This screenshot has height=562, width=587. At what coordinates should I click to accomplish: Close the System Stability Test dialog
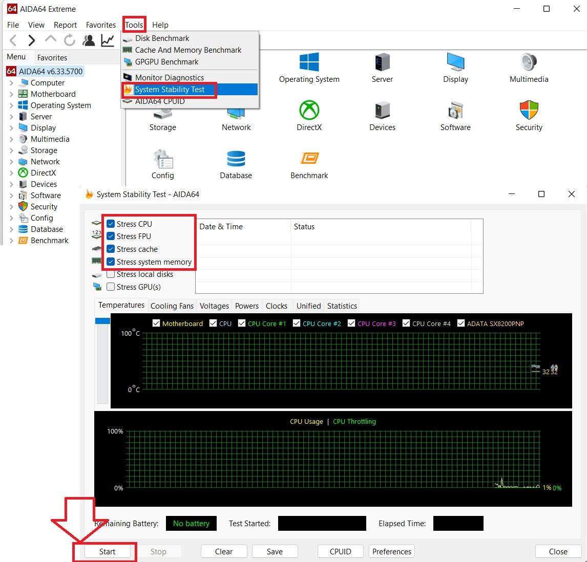(558, 551)
